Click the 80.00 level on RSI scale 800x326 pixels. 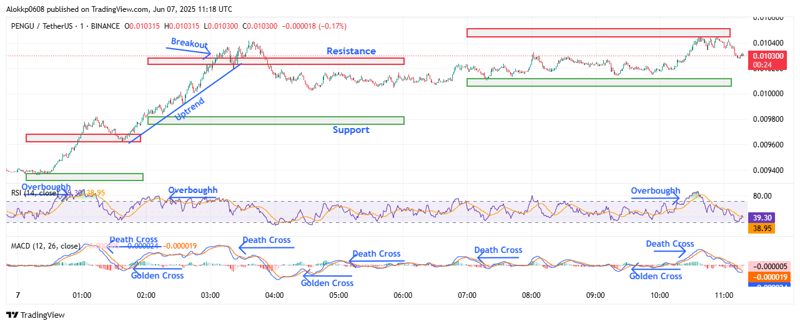point(763,196)
